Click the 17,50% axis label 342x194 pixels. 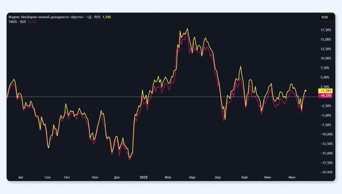coord(325,30)
